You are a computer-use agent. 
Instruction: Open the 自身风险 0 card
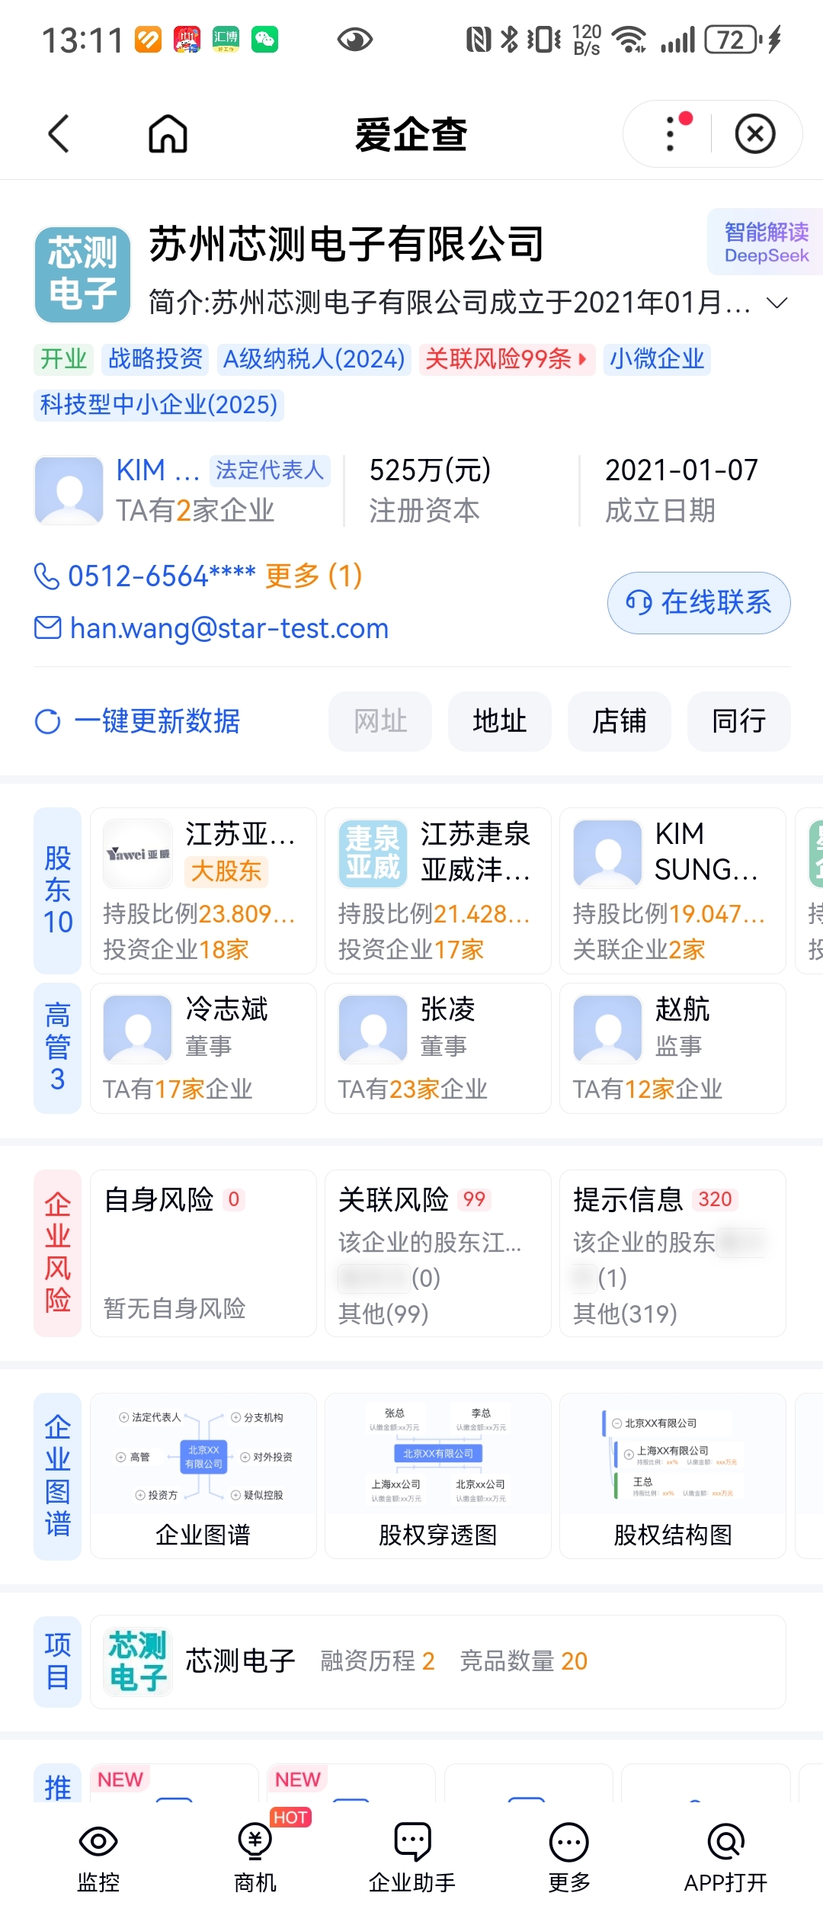click(x=203, y=1253)
